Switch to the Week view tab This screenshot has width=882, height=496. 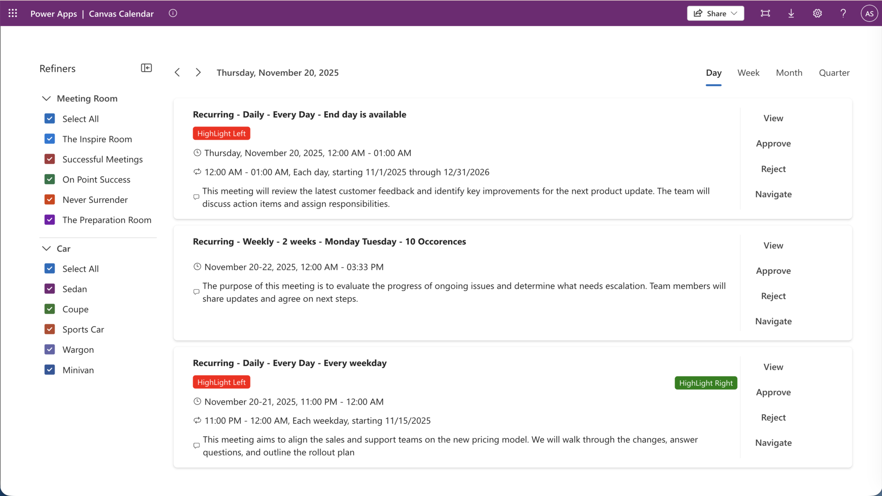[748, 73]
